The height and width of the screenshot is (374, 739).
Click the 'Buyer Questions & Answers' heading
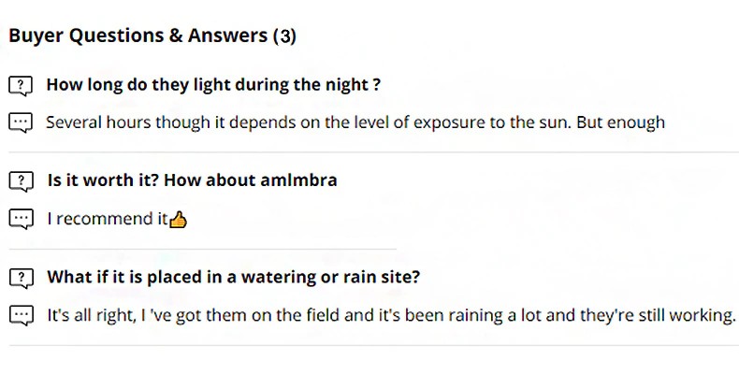point(138,36)
